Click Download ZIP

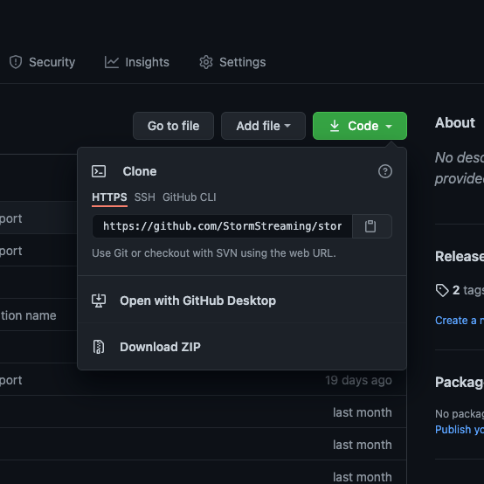point(242,347)
